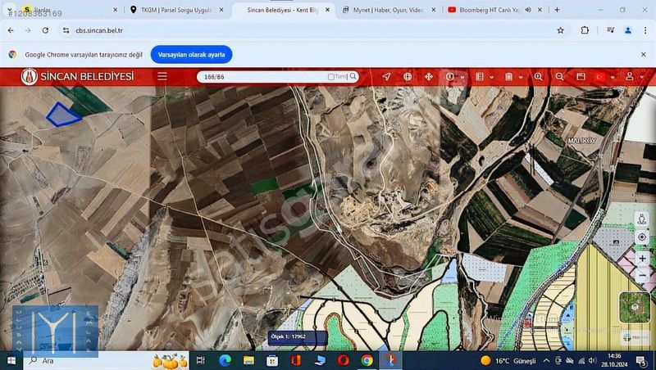656x370 pixels.
Task: Toggle the satellite basemap thumbnail
Action: [x=634, y=307]
